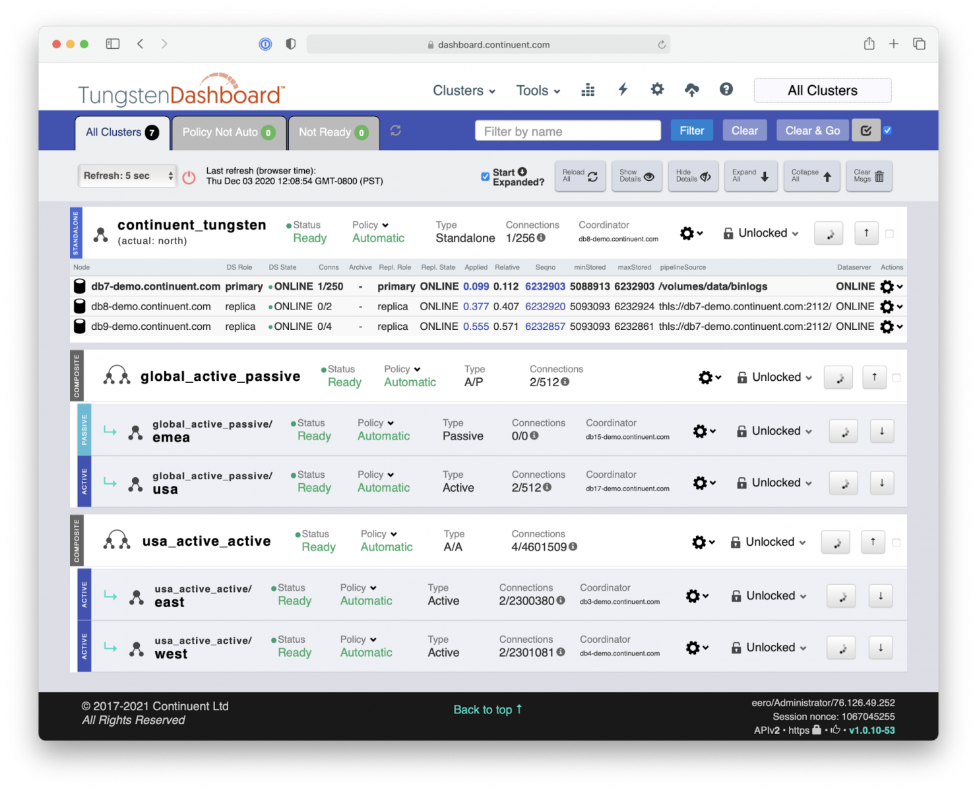This screenshot has height=792, width=977.
Task: Click version v1.0.10-53 link in footer
Action: (871, 730)
